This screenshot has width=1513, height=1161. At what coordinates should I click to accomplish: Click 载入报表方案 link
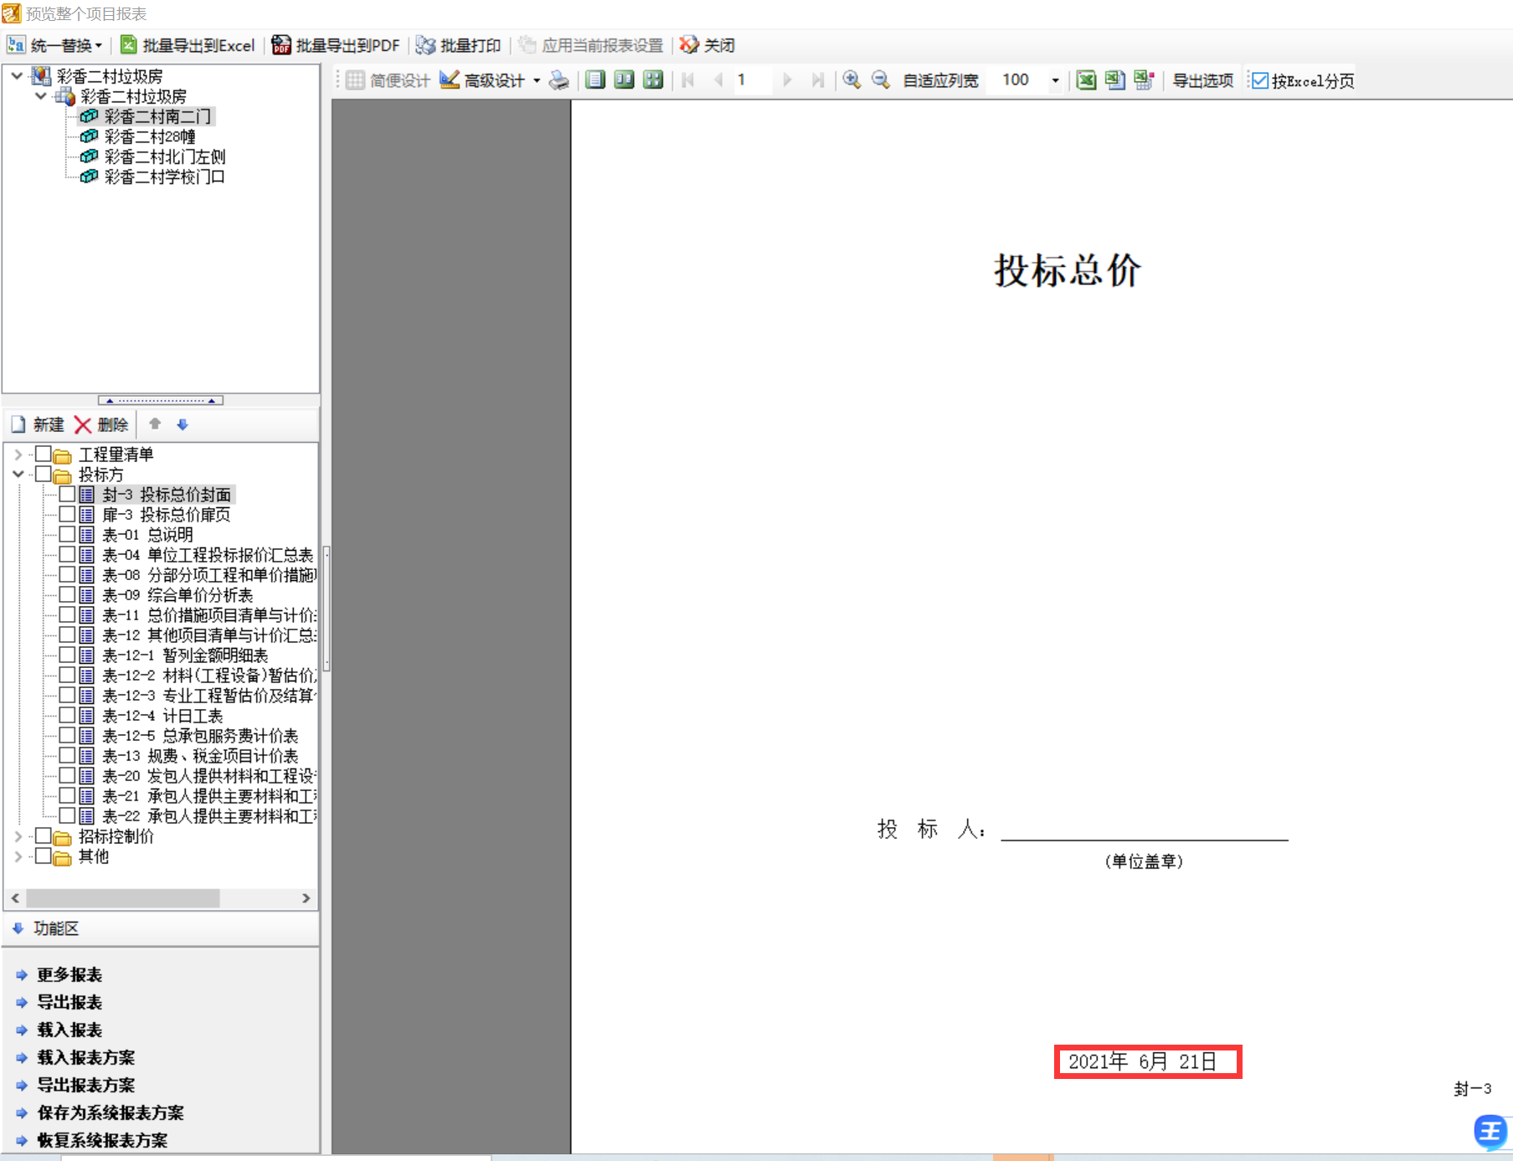coord(85,1058)
